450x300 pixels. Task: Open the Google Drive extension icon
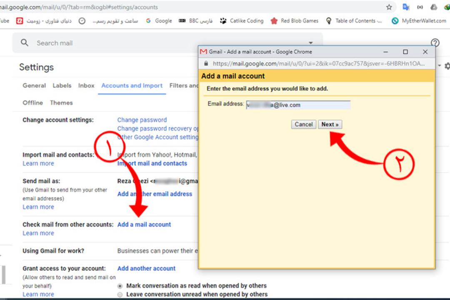tap(434, 7)
